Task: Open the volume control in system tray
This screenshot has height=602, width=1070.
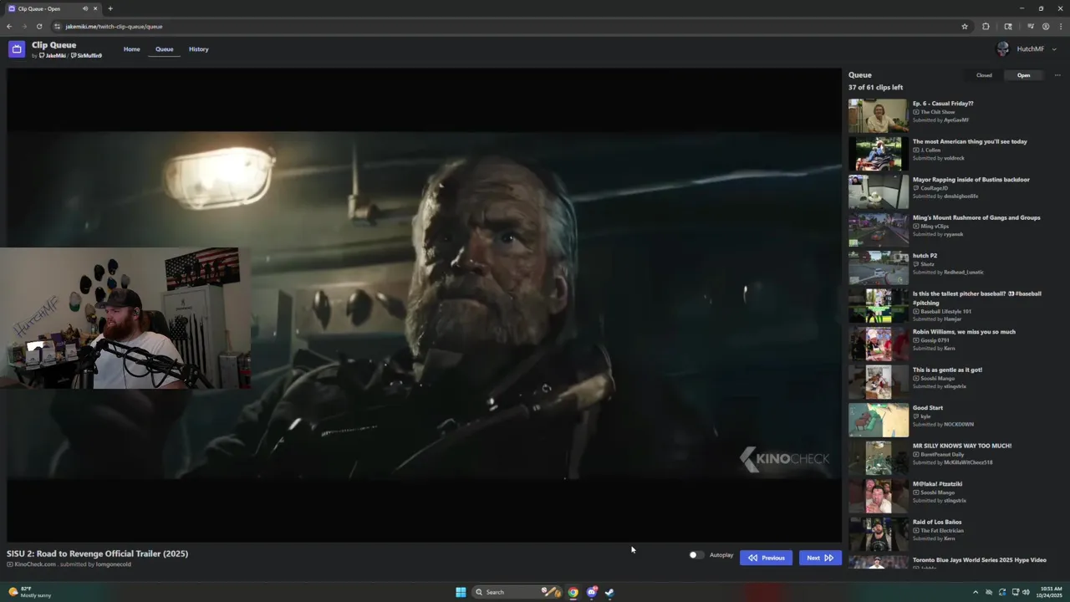Action: (1026, 592)
